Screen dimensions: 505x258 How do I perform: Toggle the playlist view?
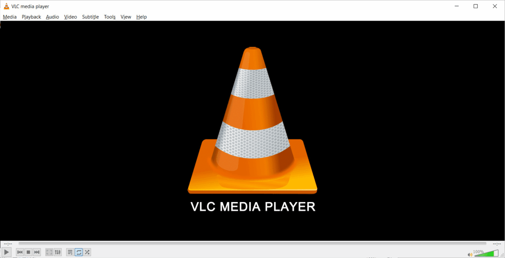(x=70, y=252)
